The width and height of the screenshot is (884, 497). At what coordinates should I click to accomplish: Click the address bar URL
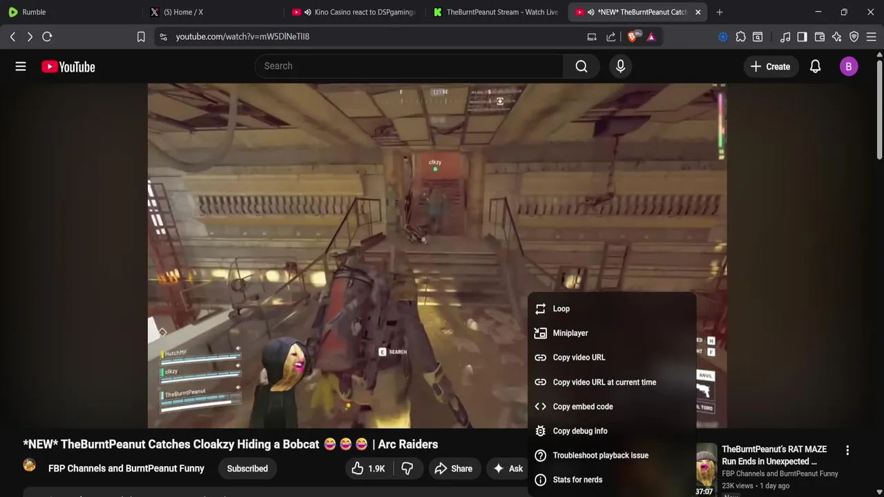[242, 37]
